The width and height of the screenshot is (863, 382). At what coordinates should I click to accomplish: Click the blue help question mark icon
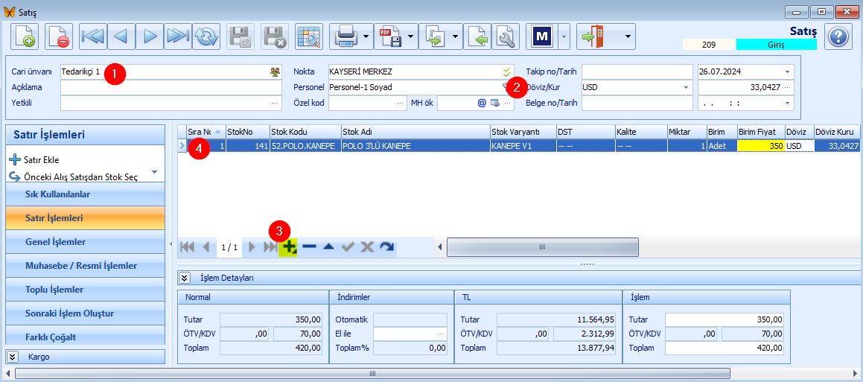[x=838, y=37]
